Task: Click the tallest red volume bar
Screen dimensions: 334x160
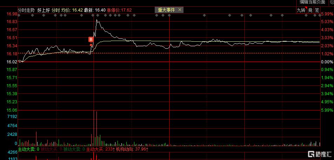Action: (x=94, y=128)
